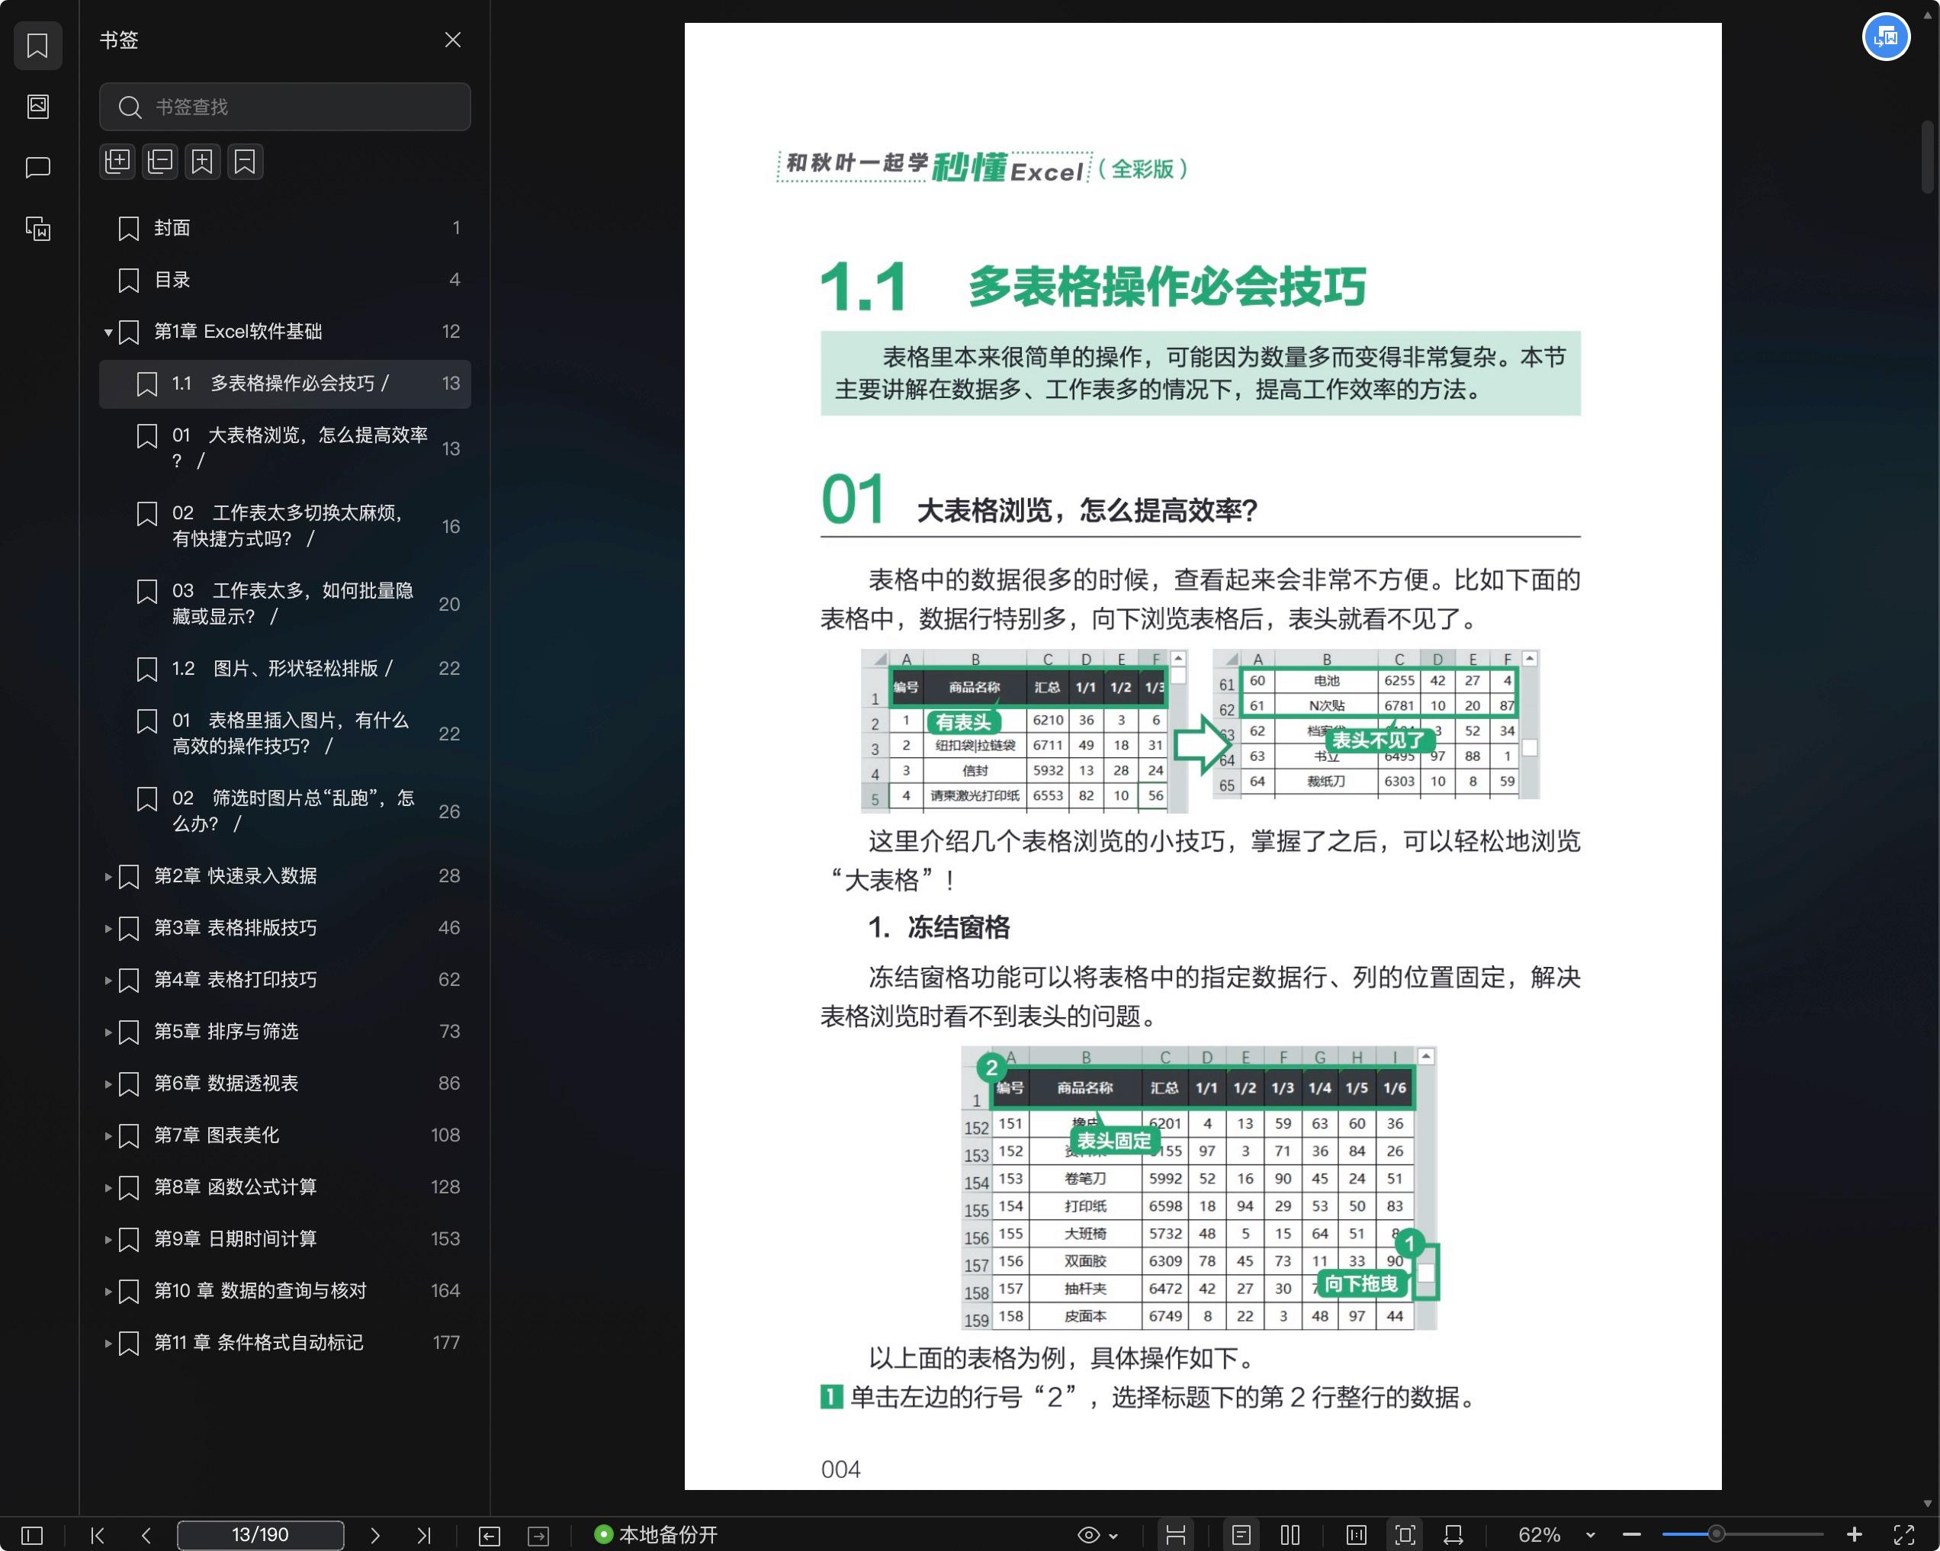Set zoom to actual size
This screenshot has height=1551, width=1940.
click(x=1356, y=1535)
